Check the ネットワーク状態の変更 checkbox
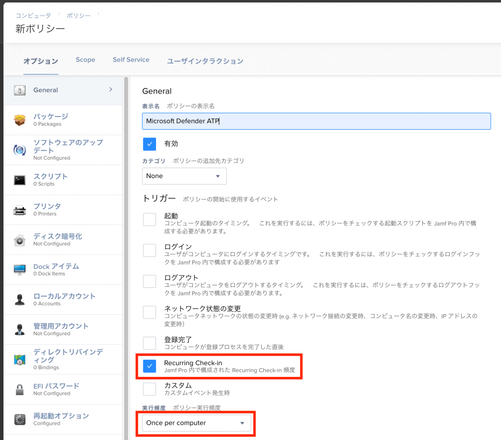Image resolution: width=501 pixels, height=440 pixels. coord(150,312)
